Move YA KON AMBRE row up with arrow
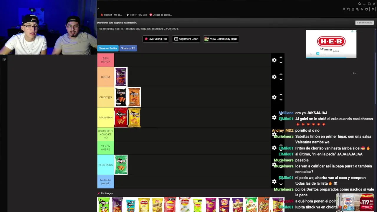 [281, 145]
